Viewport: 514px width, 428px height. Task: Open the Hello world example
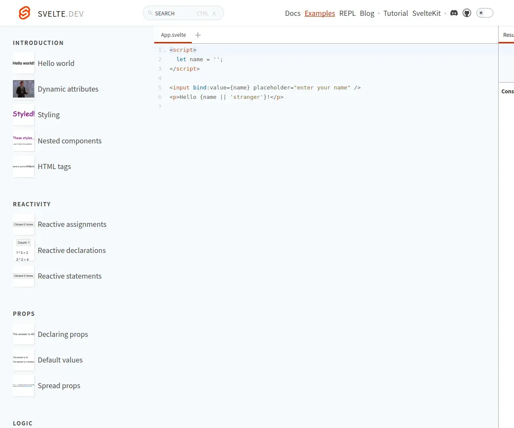[x=56, y=63]
